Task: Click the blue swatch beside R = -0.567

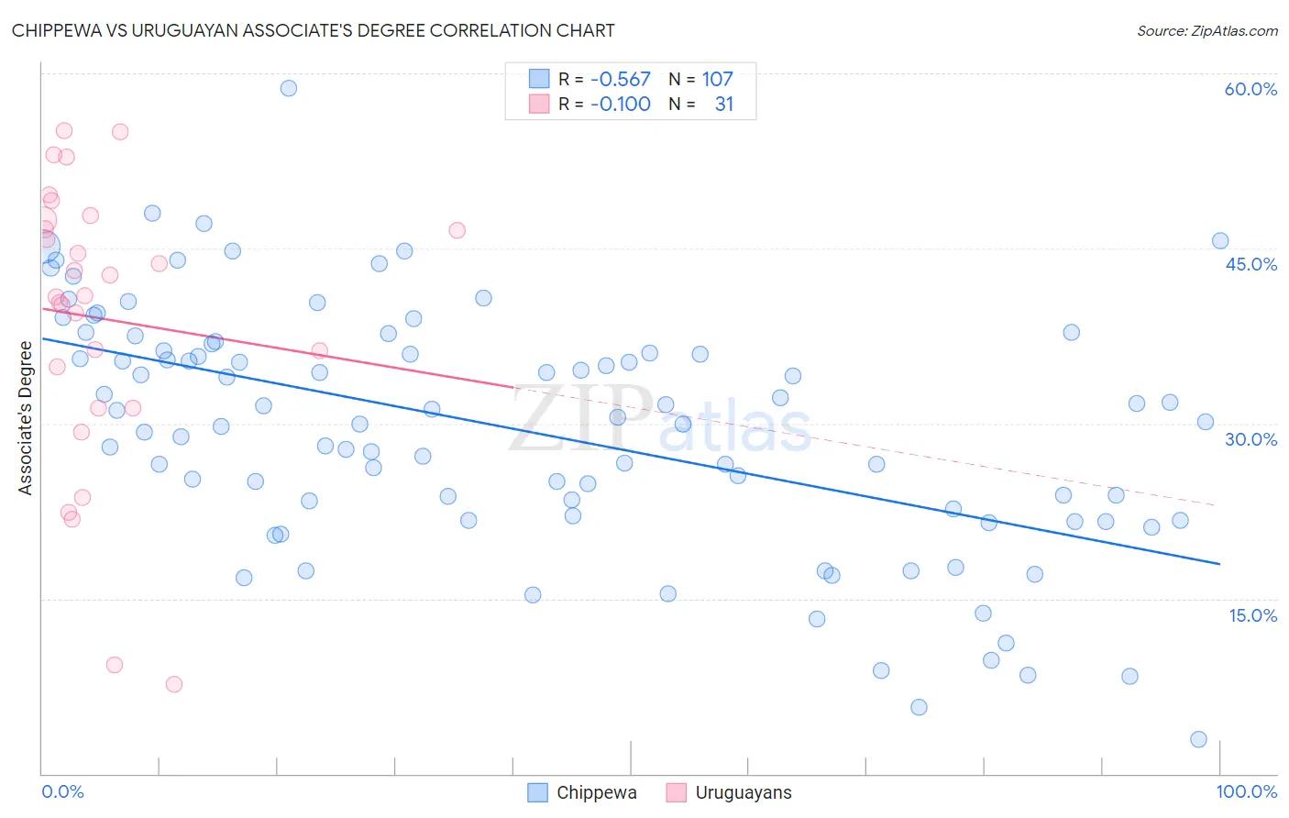Action: point(539,79)
